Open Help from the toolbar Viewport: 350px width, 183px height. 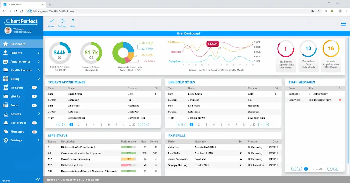72,23
